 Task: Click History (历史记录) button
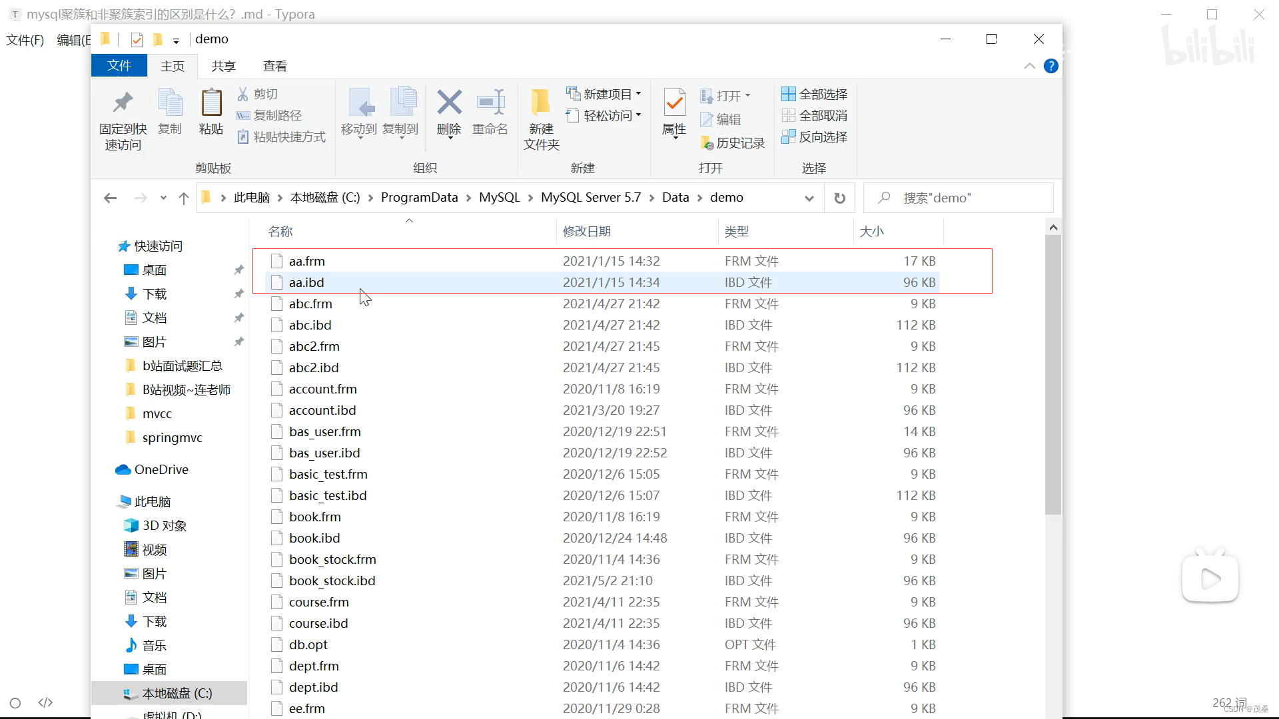tap(733, 143)
